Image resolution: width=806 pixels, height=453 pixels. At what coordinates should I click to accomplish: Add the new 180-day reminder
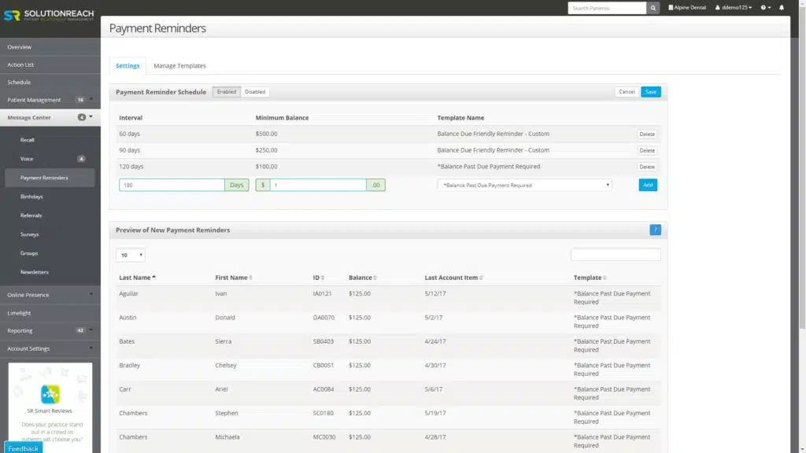coord(647,184)
